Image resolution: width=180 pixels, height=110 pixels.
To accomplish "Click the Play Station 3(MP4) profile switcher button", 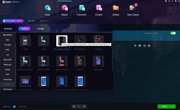I will 13,21.
